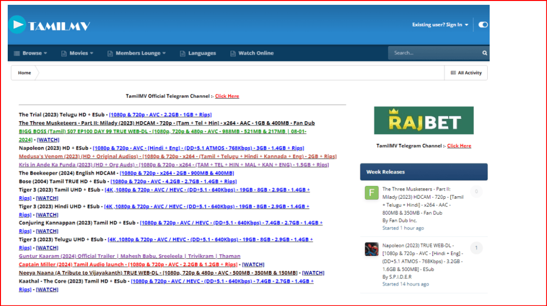Viewport: 547px width, 306px height.
Task: Open sidebar Telegram Channel Click Here link
Action: [x=459, y=146]
